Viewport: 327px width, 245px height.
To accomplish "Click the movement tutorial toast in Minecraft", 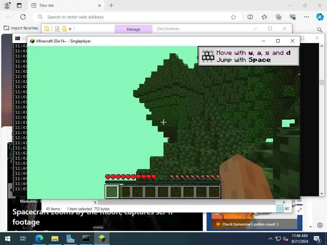I will 248,56.
